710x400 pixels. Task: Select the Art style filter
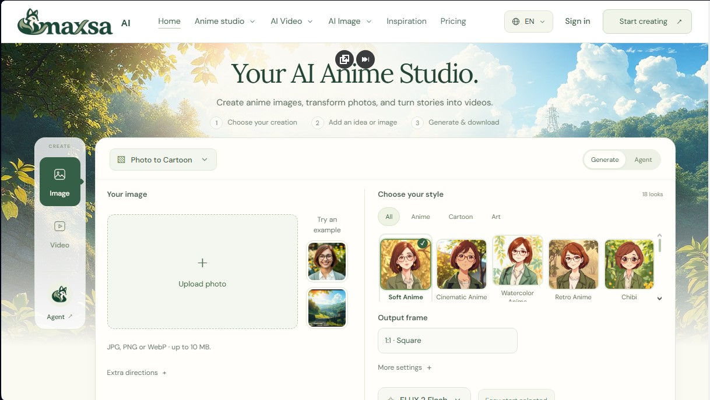coord(496,217)
